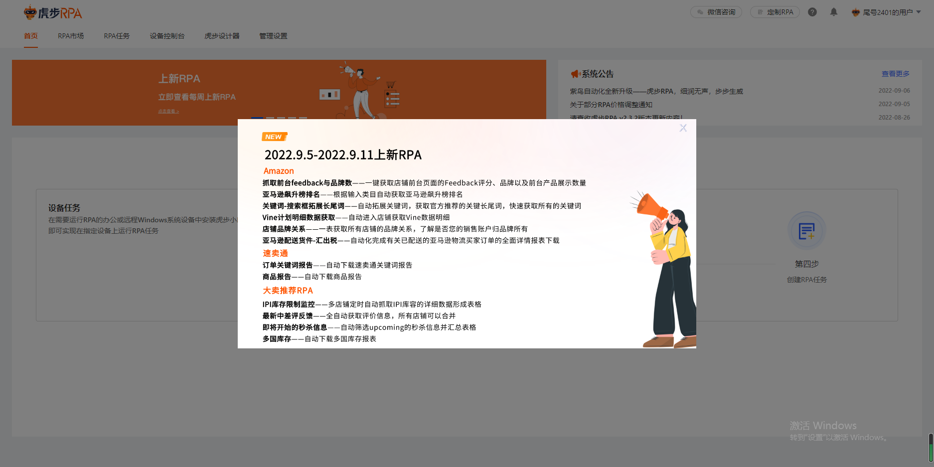Click the NEW badge in popup

274,137
